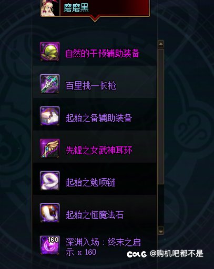
Task: Select the 起始之恒魔法石 magic stone icon
Action: (x=50, y=213)
